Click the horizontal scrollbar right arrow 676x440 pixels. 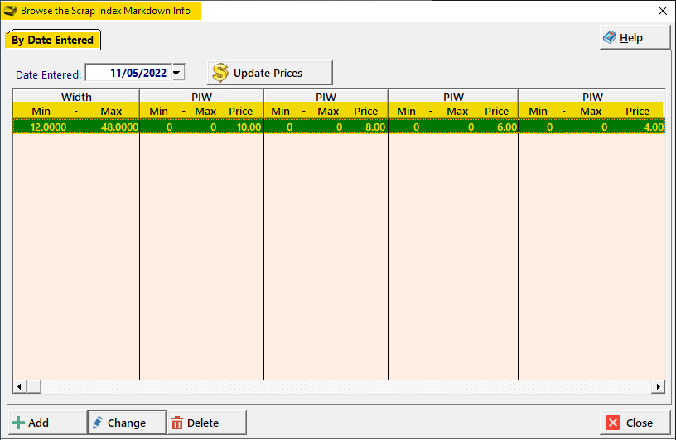[658, 386]
